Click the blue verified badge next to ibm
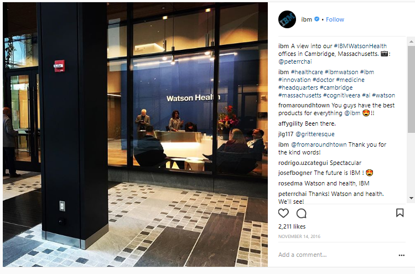Screen dimensions: 415x274 317,19
